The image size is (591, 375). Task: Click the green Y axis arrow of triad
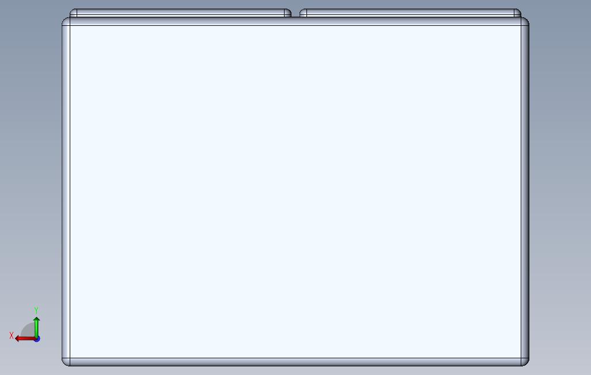36,327
